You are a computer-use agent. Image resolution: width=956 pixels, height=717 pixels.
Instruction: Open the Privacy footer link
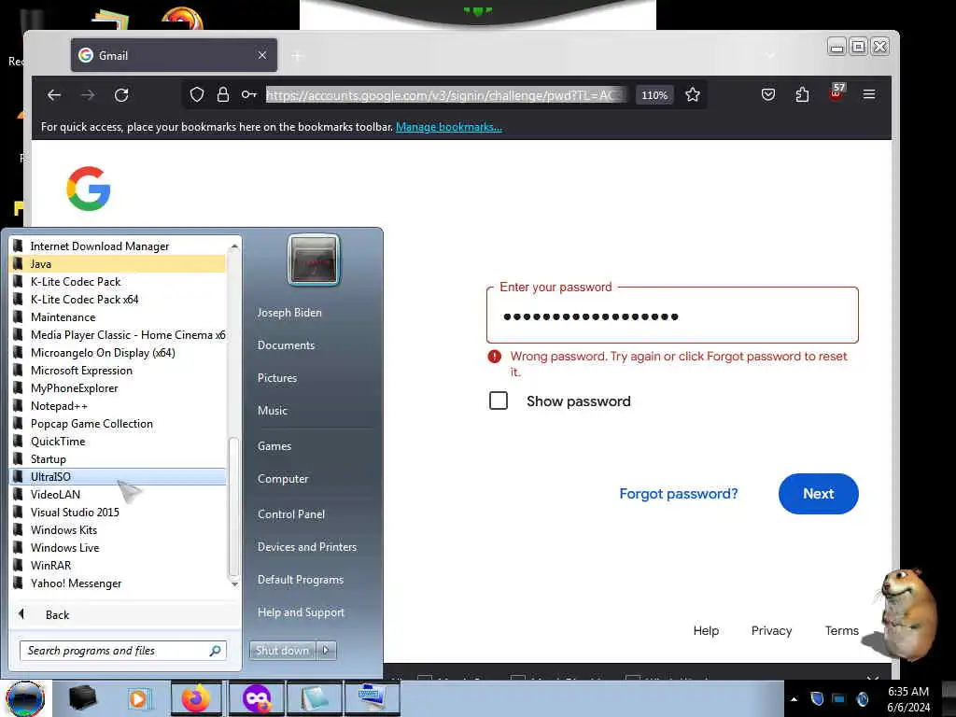pos(771,631)
